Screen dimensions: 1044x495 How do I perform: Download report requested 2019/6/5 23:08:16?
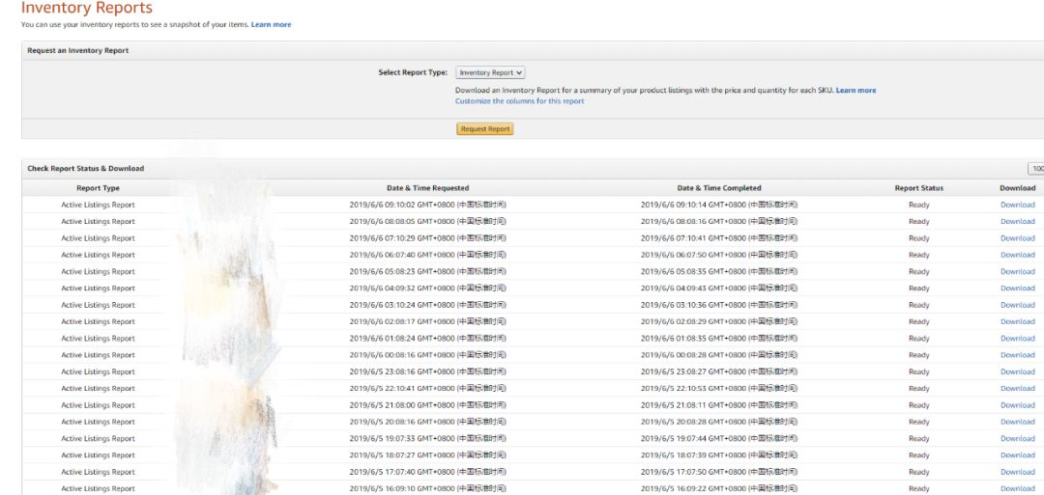coord(1017,371)
